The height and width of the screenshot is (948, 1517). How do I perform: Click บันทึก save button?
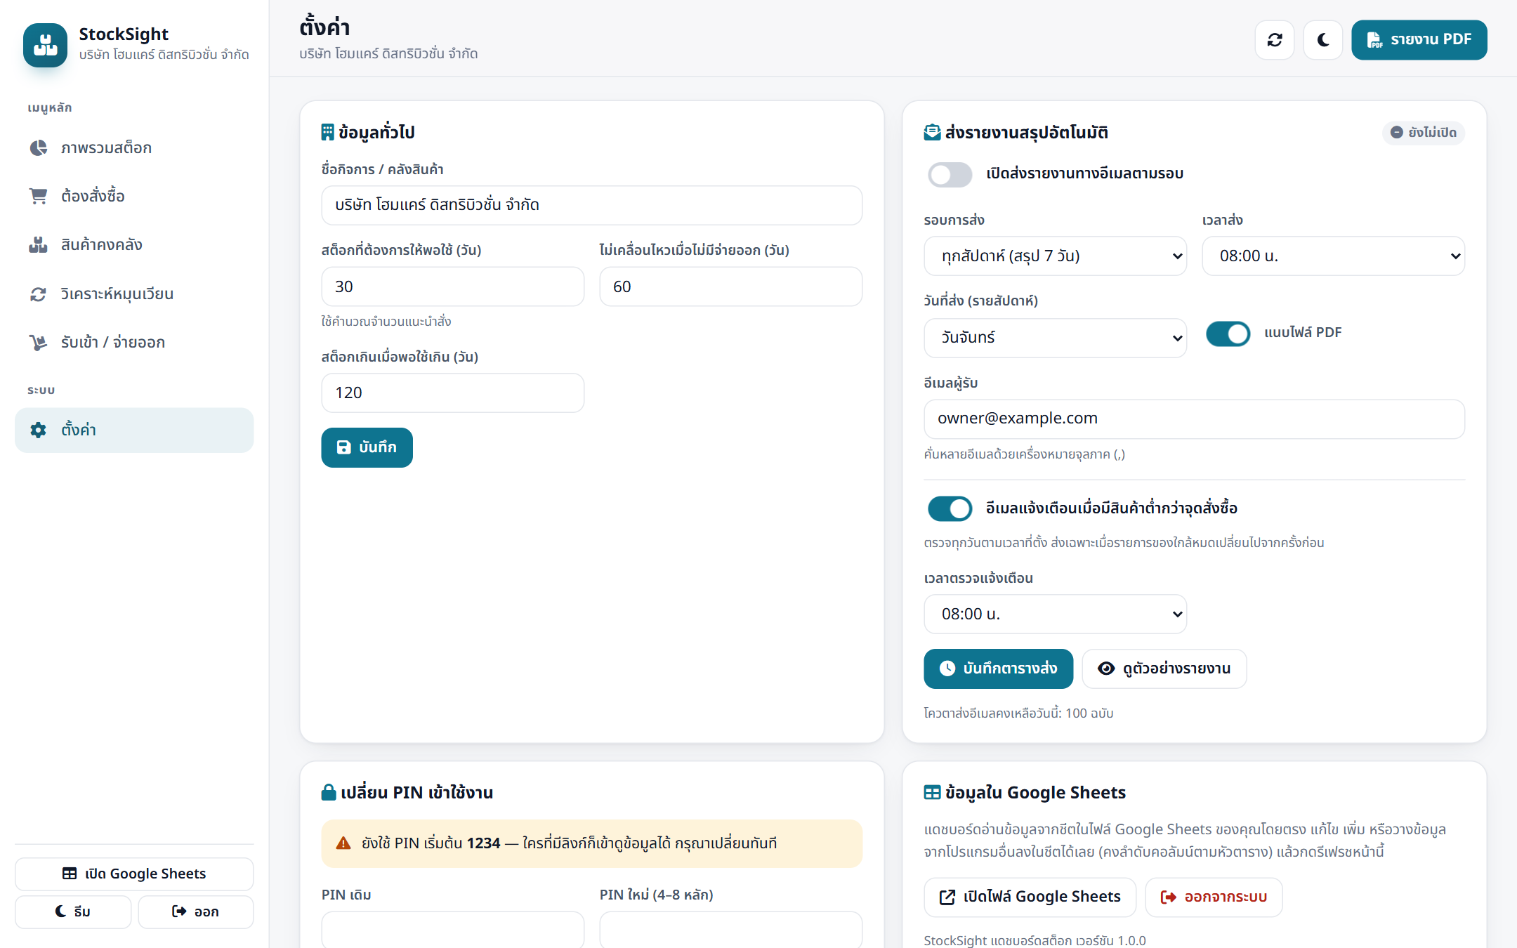tap(367, 447)
